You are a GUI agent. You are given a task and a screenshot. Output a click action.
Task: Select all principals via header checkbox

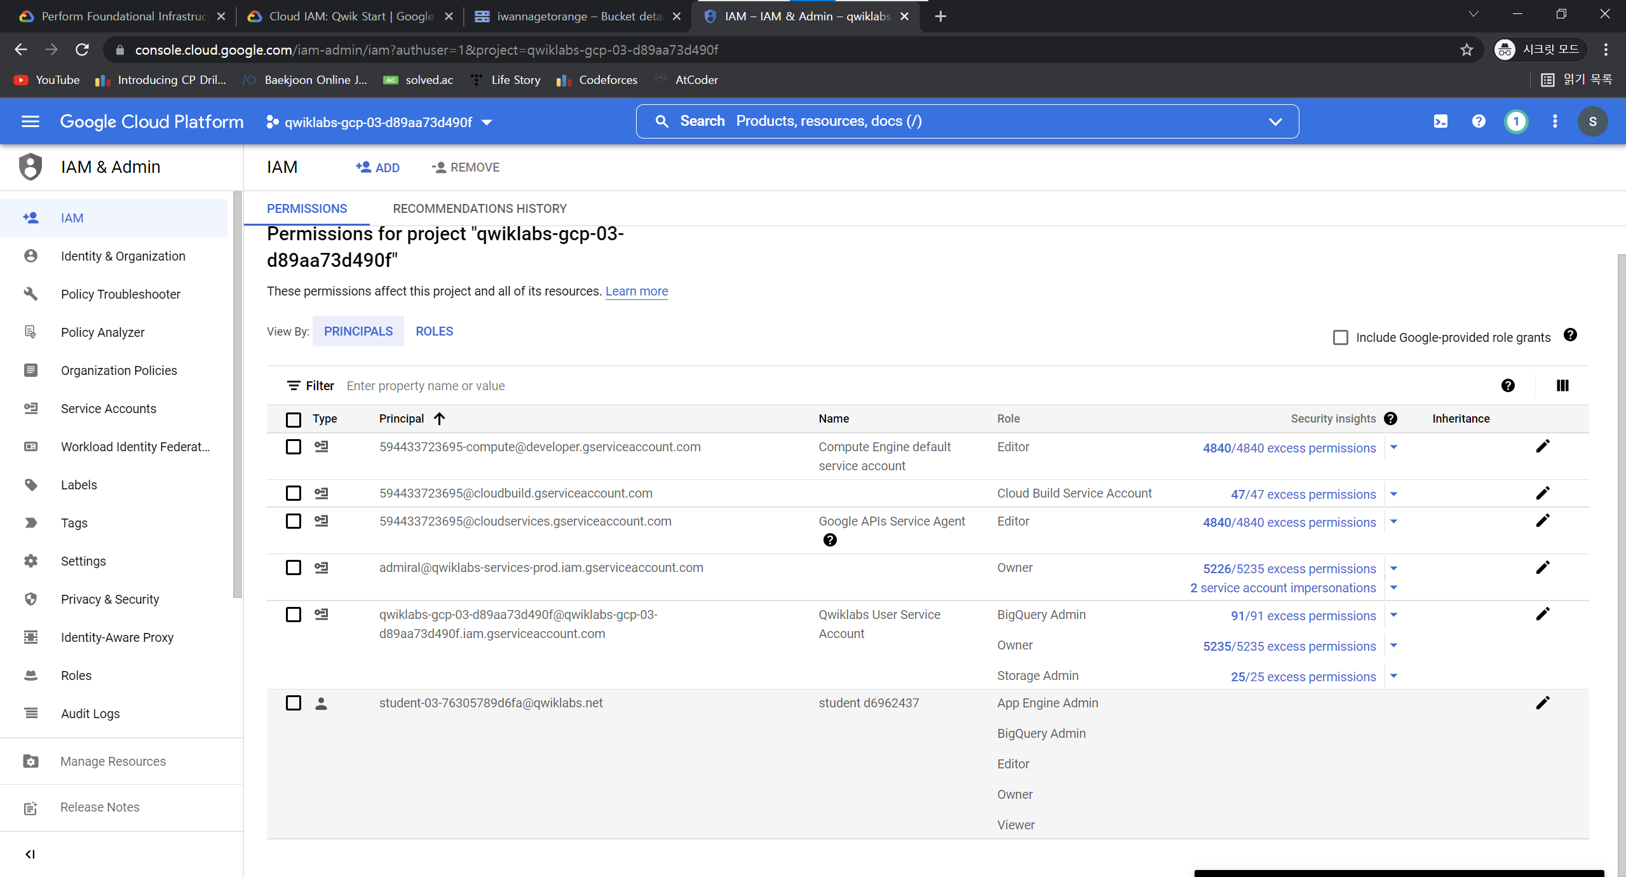point(293,419)
